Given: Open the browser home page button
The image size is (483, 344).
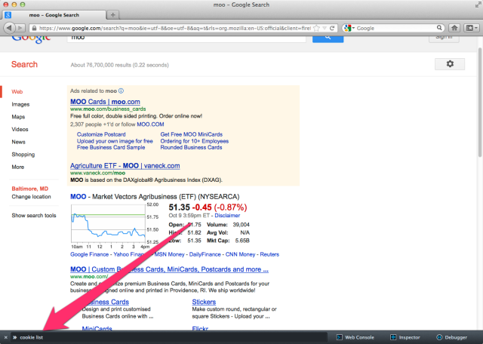Looking at the screenshot, I should pos(454,28).
